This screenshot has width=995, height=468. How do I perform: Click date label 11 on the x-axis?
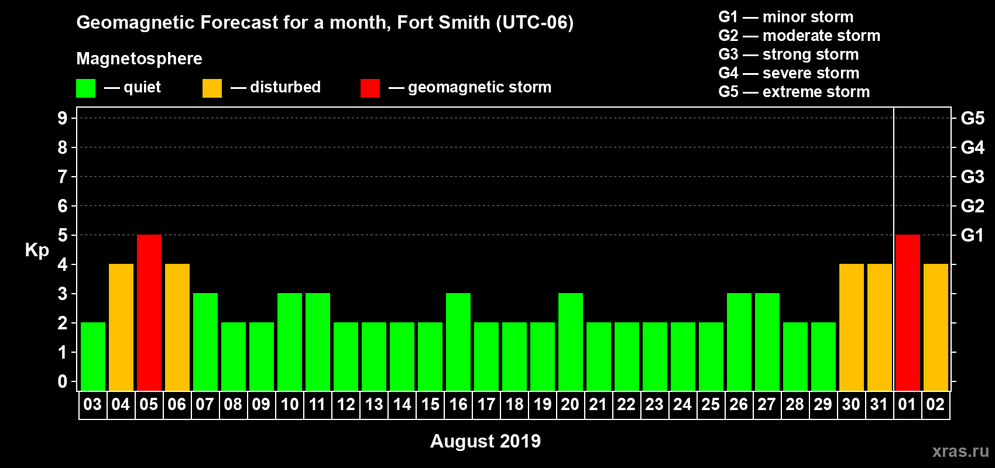(317, 405)
